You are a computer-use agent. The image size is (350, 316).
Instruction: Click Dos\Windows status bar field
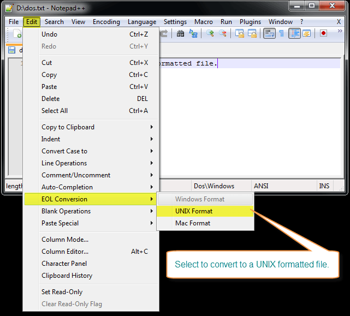coord(221,186)
